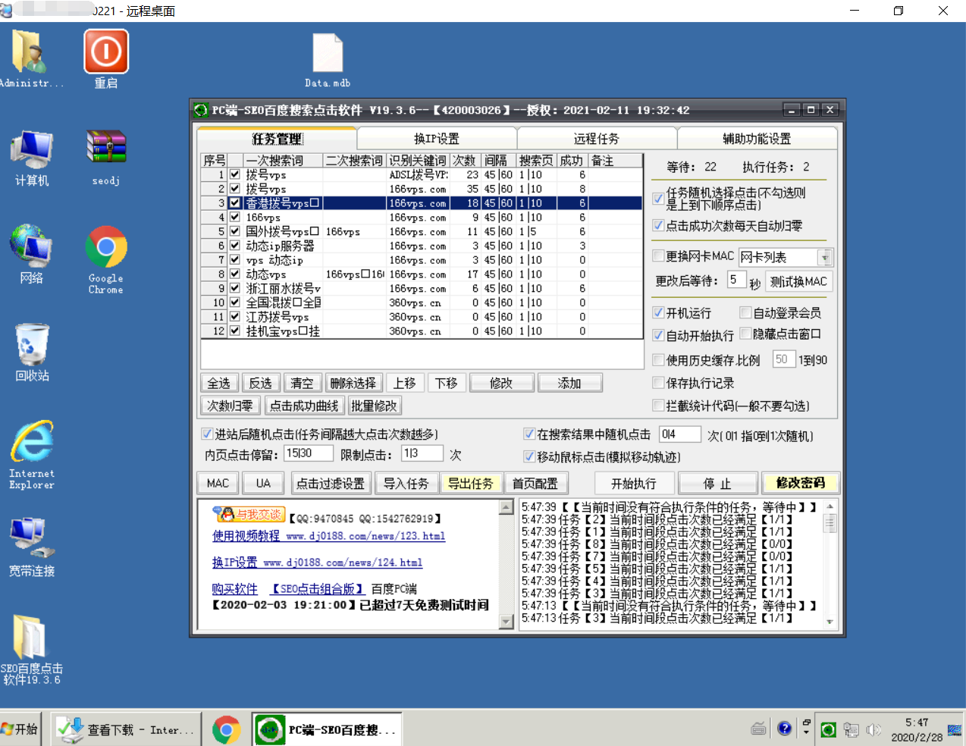Click the 添加 button
This screenshot has height=746, width=966.
[x=569, y=384]
